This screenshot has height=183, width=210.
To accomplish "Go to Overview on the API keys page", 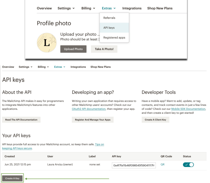I will 8,67.
